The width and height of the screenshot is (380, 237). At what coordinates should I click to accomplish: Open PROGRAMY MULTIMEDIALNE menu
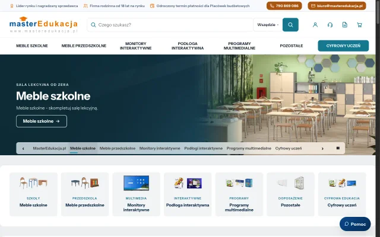point(239,46)
